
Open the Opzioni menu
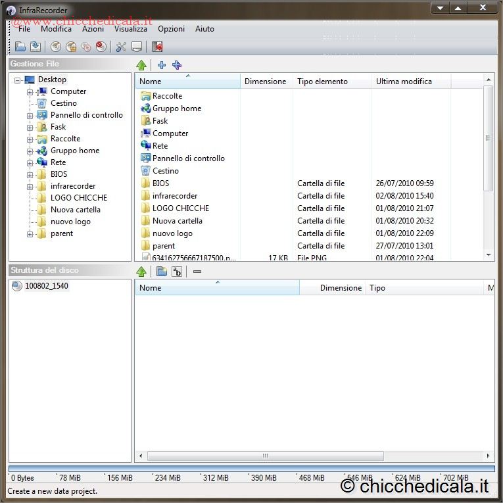(171, 29)
